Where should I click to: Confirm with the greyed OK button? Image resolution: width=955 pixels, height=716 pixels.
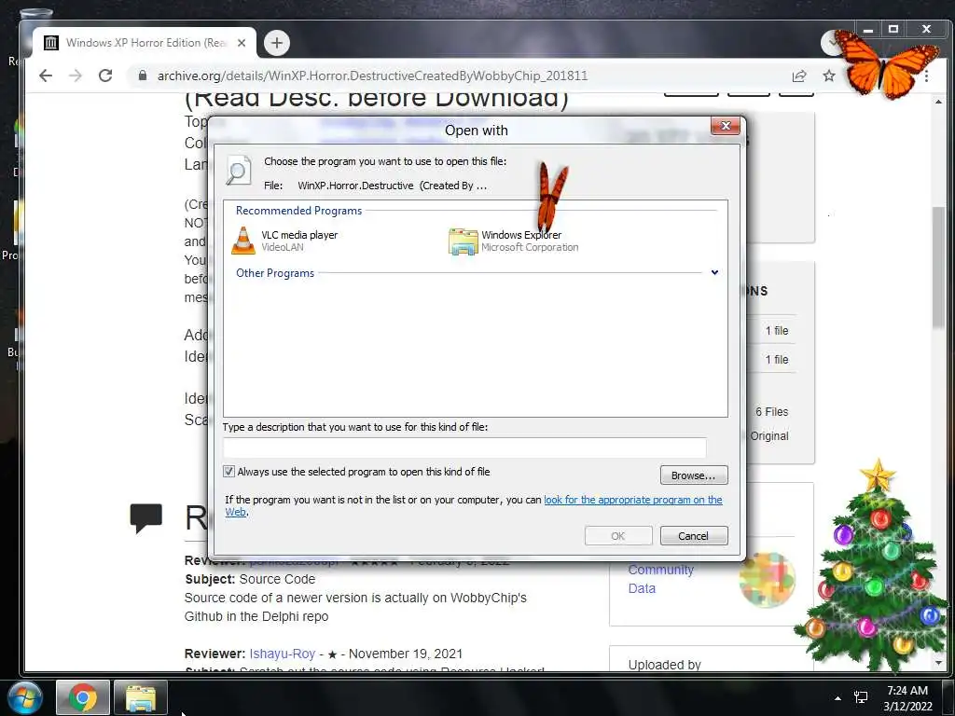618,536
